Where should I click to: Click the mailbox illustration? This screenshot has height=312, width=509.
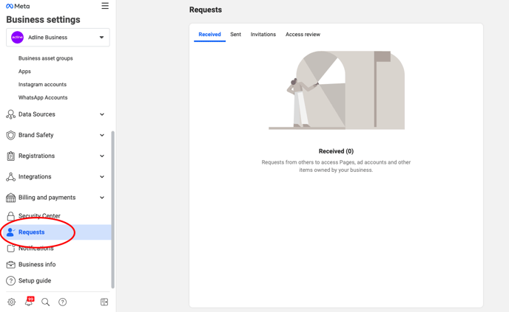click(337, 90)
